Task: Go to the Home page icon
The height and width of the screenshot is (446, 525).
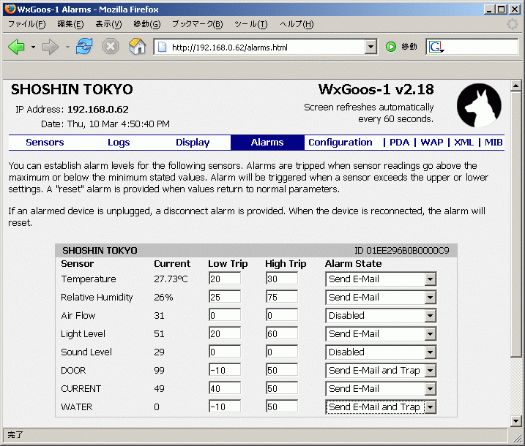Action: point(137,47)
